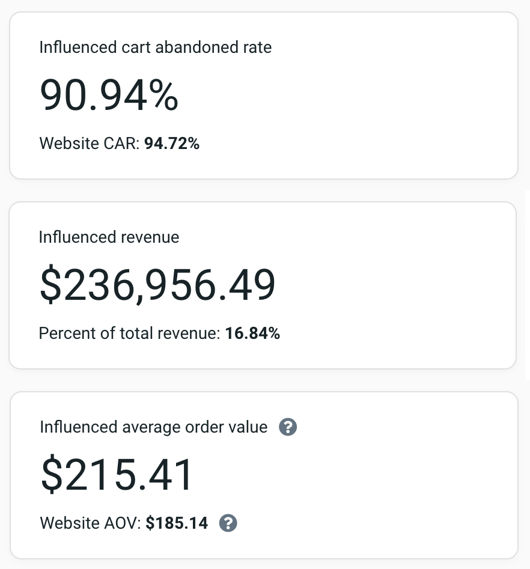Click the bold 16.84% value
The height and width of the screenshot is (569, 530).
pos(253,333)
